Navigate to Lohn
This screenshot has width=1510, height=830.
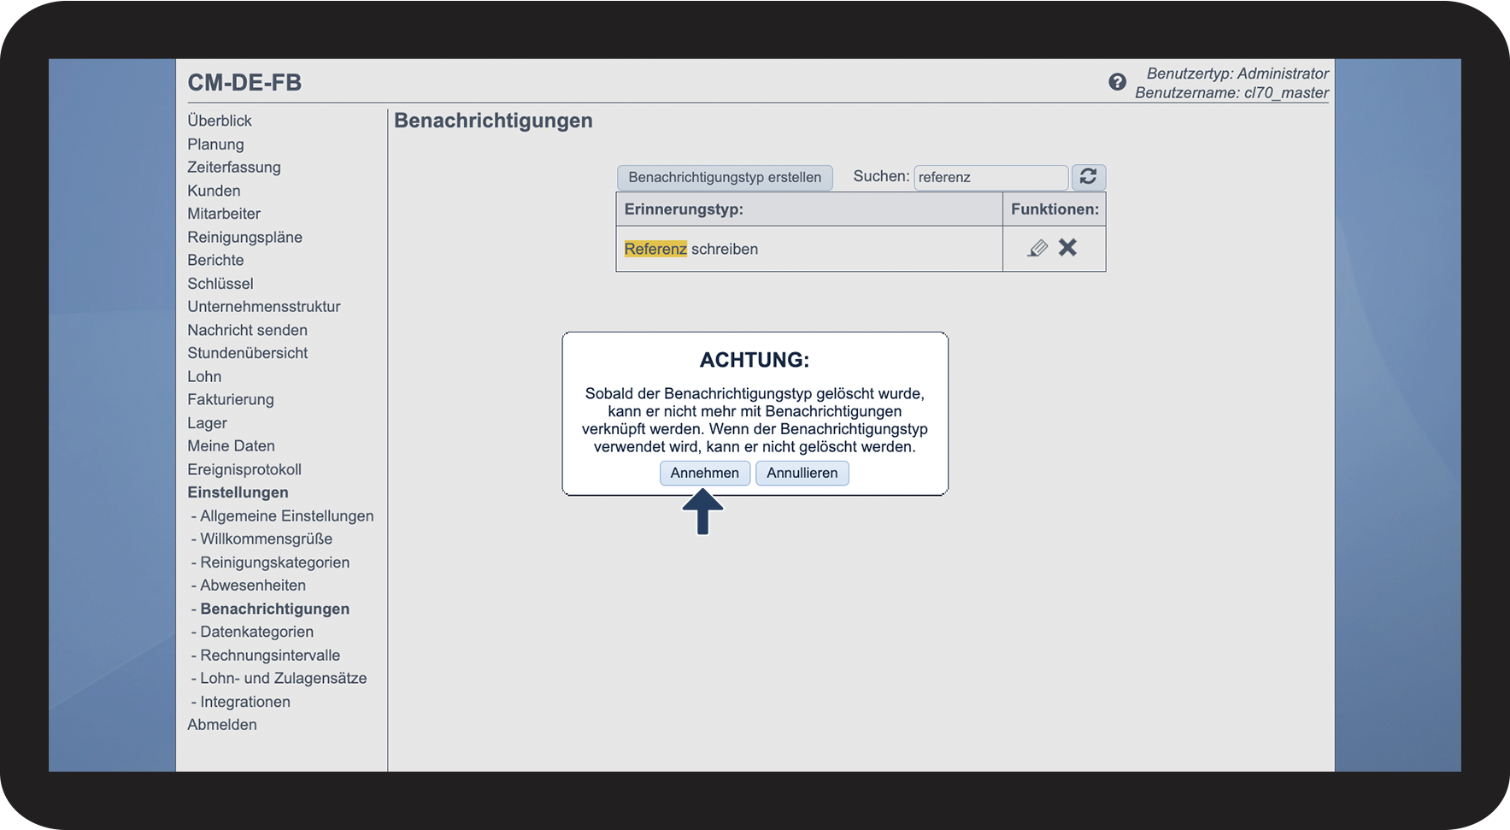(204, 376)
